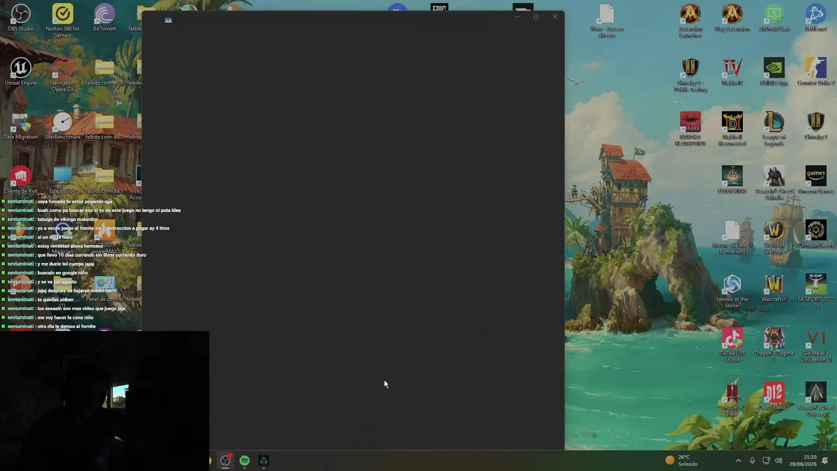This screenshot has width=837, height=471.
Task: Select the Cliente de Riot icon
Action: [x=21, y=180]
